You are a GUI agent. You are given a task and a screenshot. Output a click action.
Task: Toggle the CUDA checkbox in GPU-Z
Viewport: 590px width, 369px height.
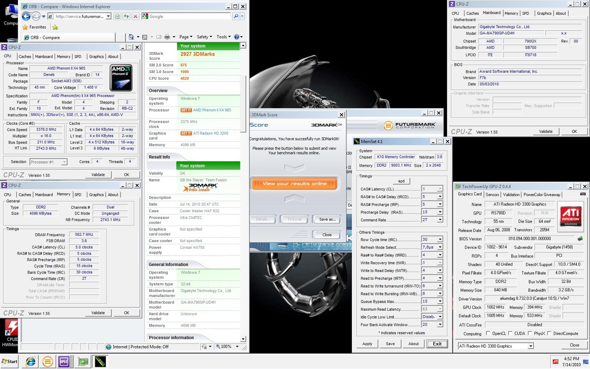click(510, 333)
